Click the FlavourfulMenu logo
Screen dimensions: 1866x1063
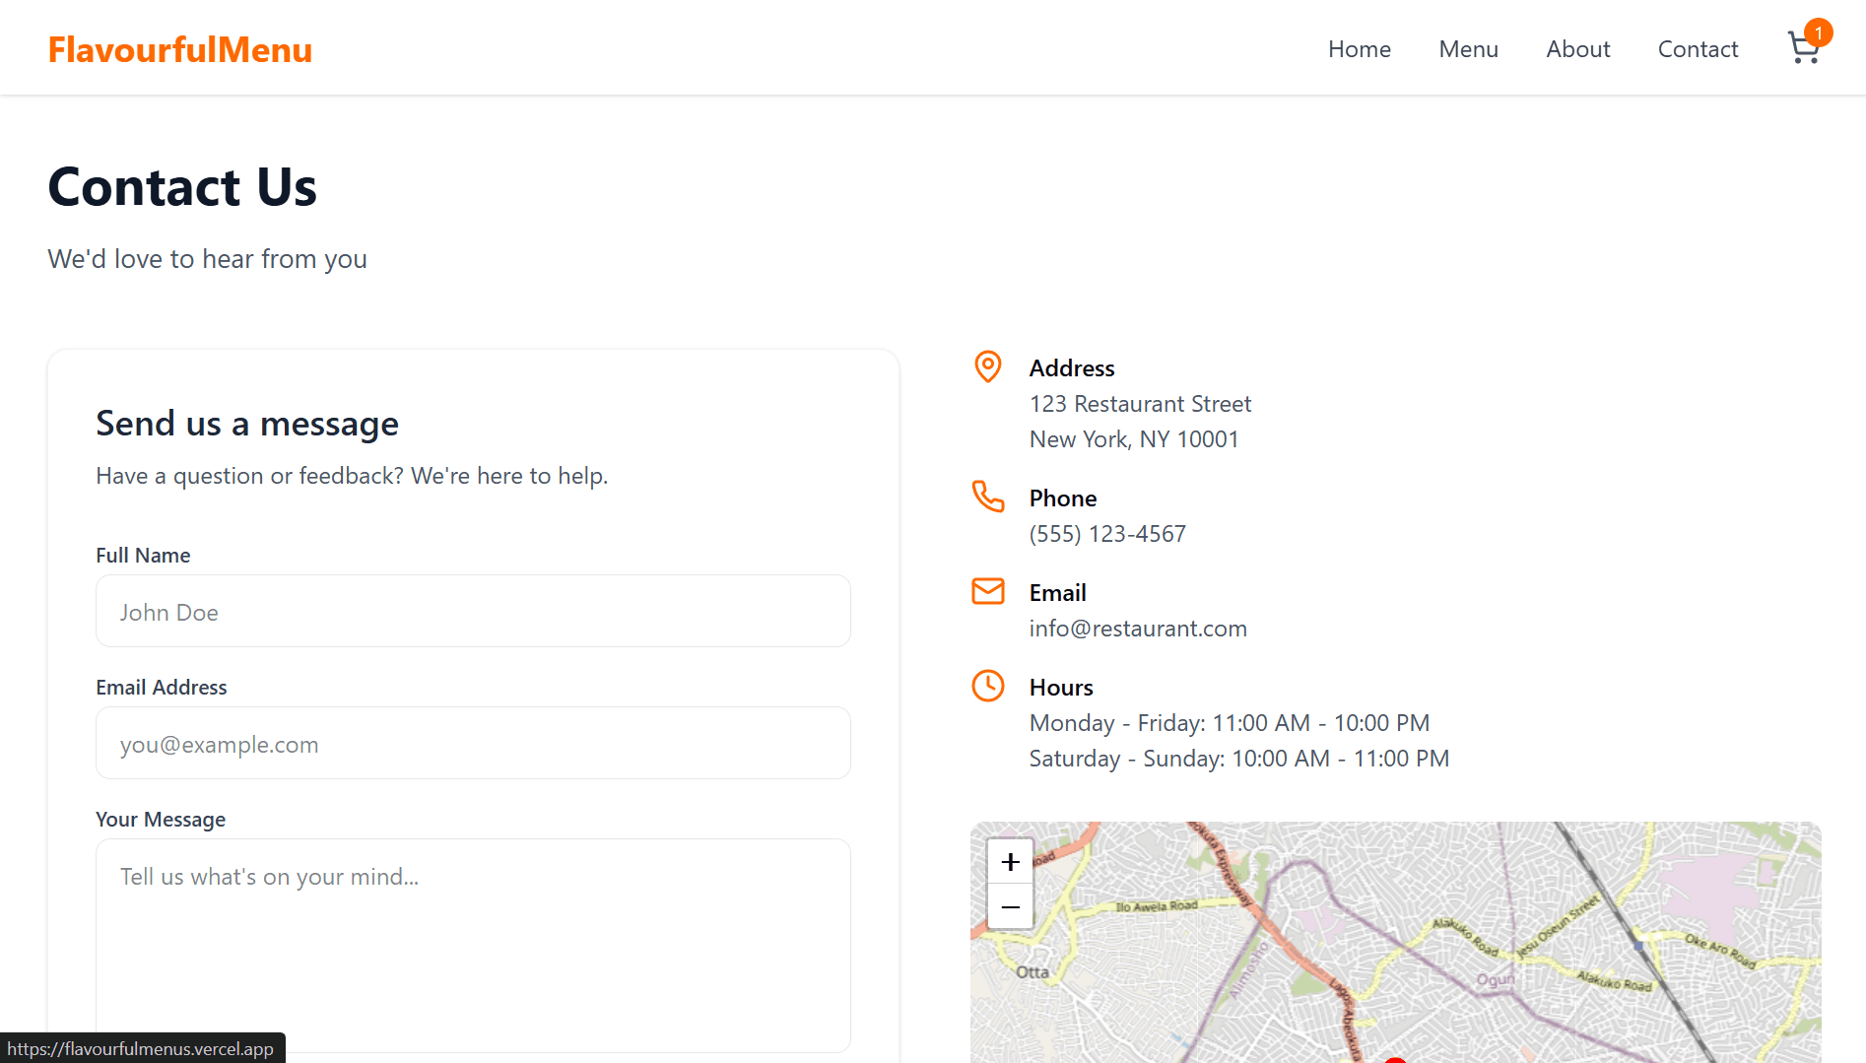180,49
